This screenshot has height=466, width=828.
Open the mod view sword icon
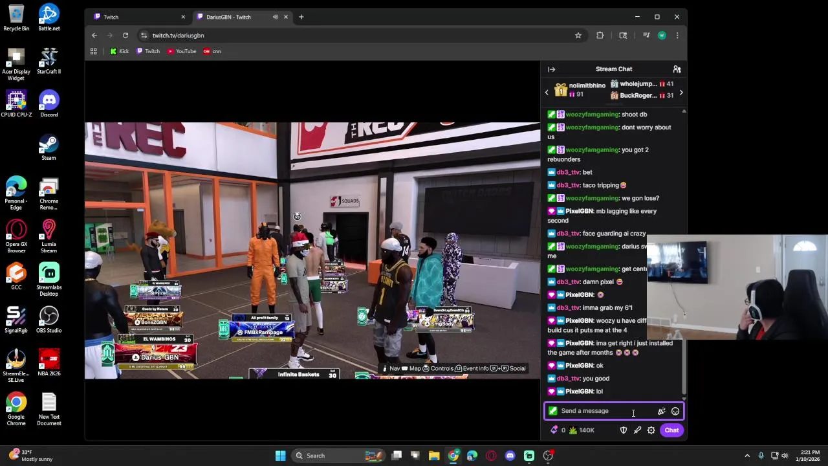point(637,430)
